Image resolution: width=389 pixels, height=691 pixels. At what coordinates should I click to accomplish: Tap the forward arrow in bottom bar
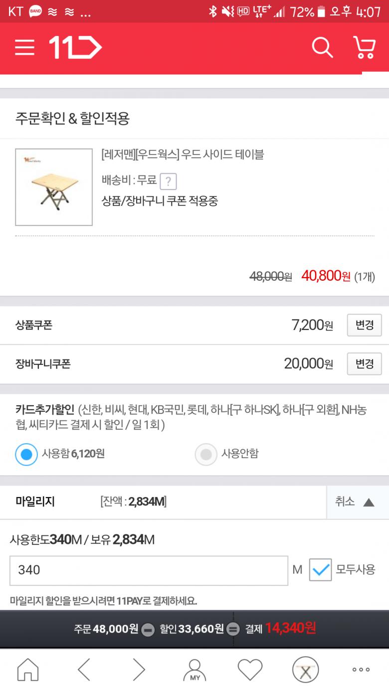[139, 670]
